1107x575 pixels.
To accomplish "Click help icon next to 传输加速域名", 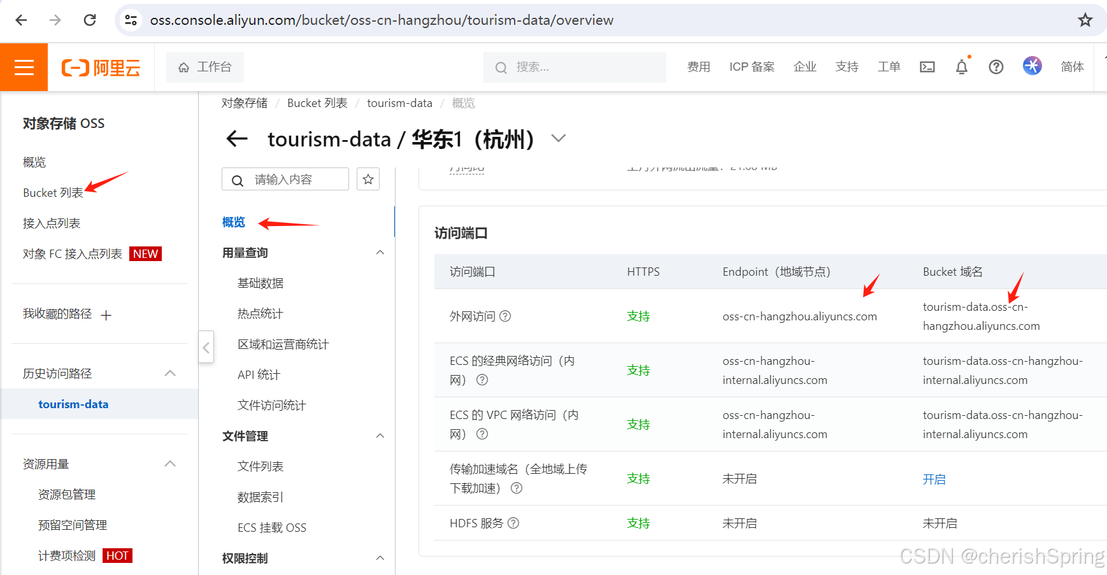I will tap(517, 488).
